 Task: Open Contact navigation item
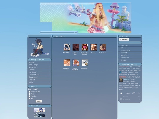point(39,80)
